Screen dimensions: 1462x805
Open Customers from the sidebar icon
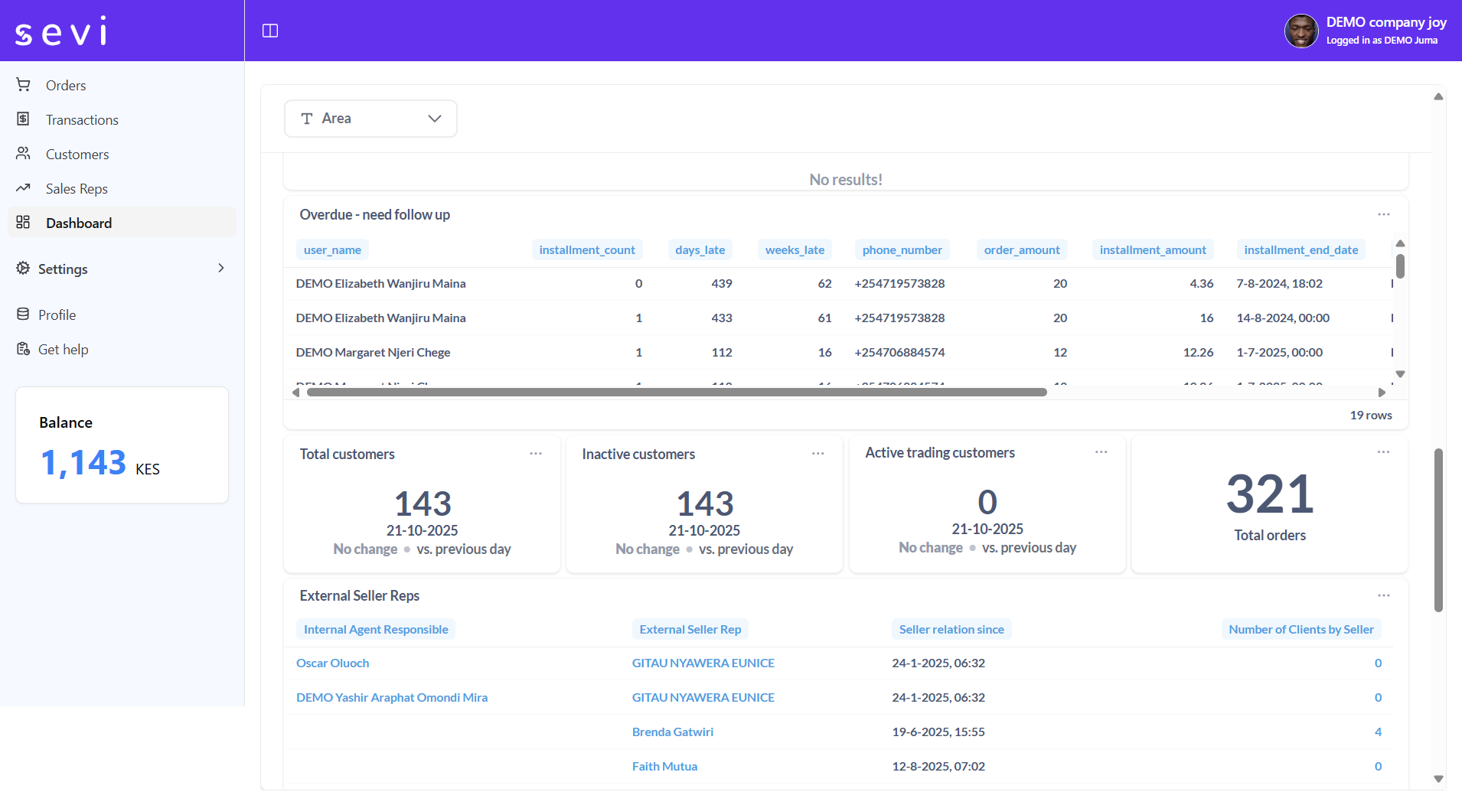[24, 154]
